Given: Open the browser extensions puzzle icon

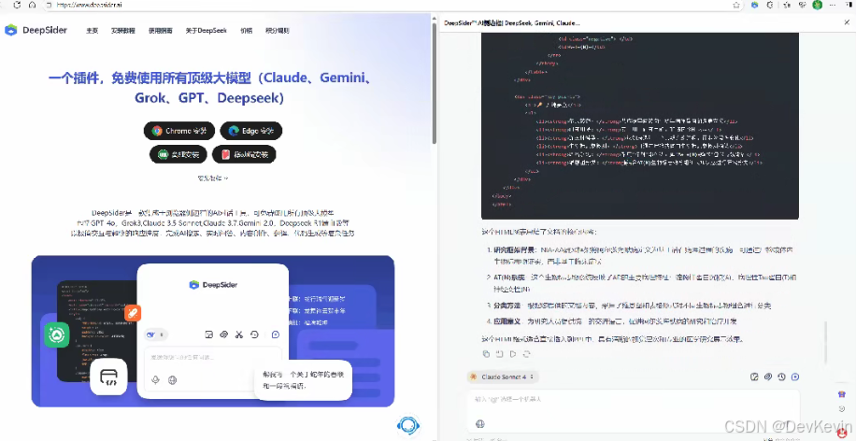Looking at the screenshot, I should click(x=770, y=5).
